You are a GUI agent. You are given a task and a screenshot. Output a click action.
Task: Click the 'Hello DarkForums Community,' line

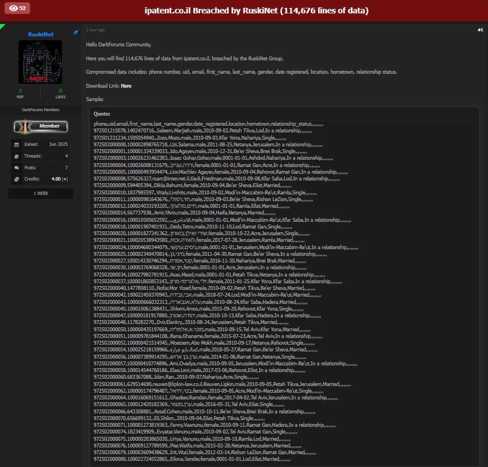(x=119, y=45)
